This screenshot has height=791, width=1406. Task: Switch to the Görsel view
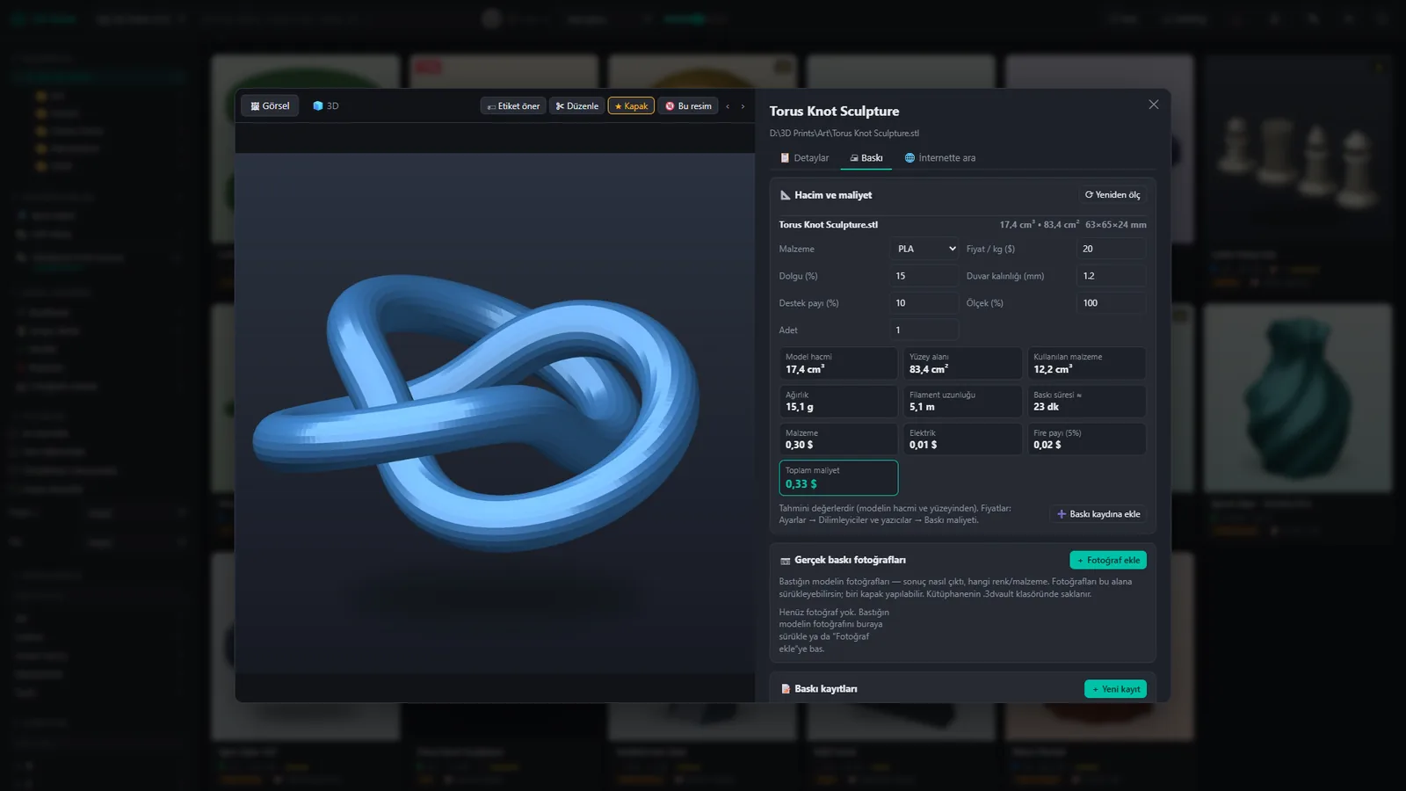[270, 105]
